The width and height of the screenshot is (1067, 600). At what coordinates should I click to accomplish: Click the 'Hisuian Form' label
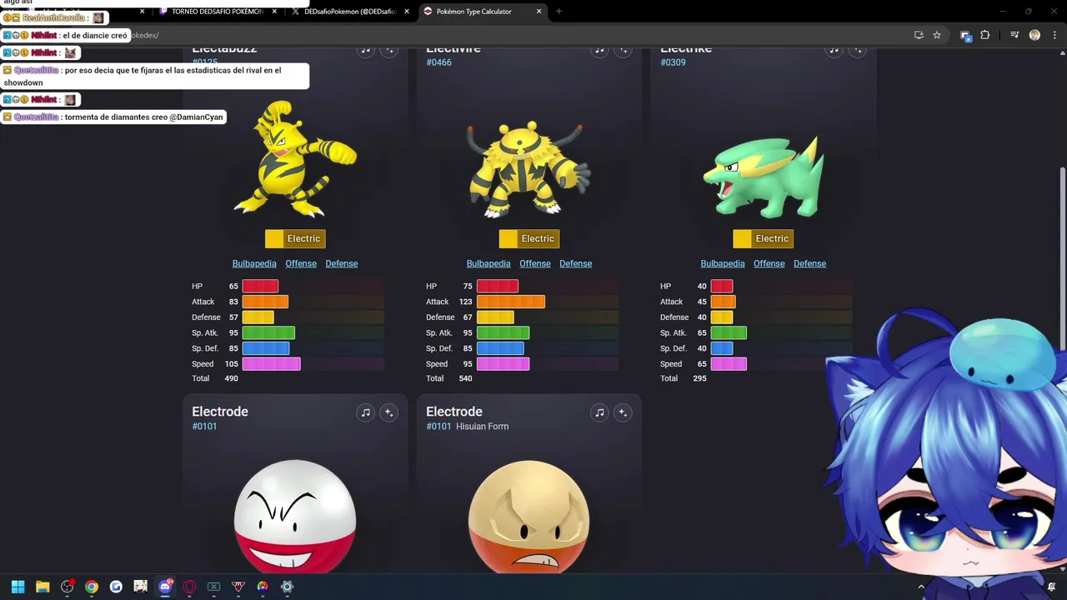pyautogui.click(x=482, y=427)
